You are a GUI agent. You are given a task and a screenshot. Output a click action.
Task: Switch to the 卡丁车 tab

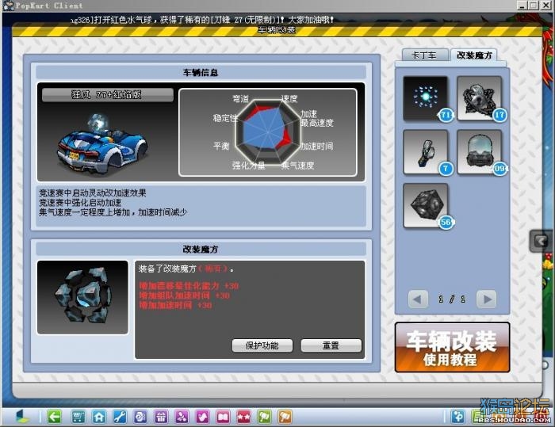(x=424, y=55)
